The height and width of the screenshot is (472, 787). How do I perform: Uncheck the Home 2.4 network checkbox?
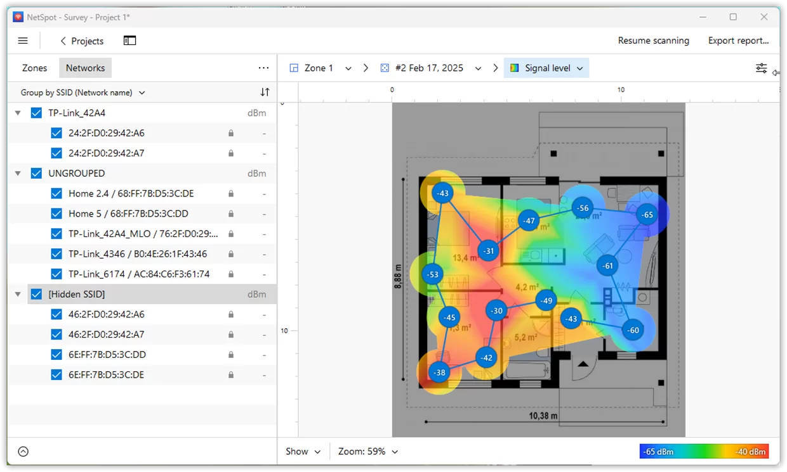click(56, 193)
